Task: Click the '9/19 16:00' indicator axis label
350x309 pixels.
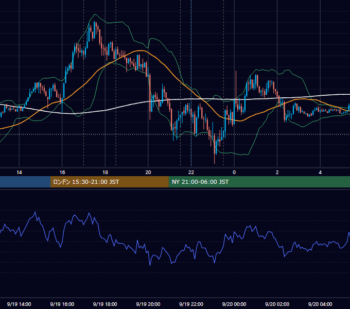Action: pos(62,304)
